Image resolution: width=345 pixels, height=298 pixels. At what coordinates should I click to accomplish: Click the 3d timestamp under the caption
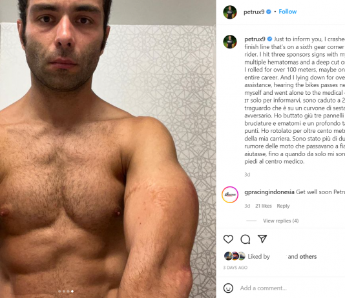point(247,175)
